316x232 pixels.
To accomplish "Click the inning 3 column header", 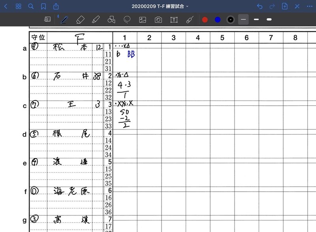I will 173,38.
